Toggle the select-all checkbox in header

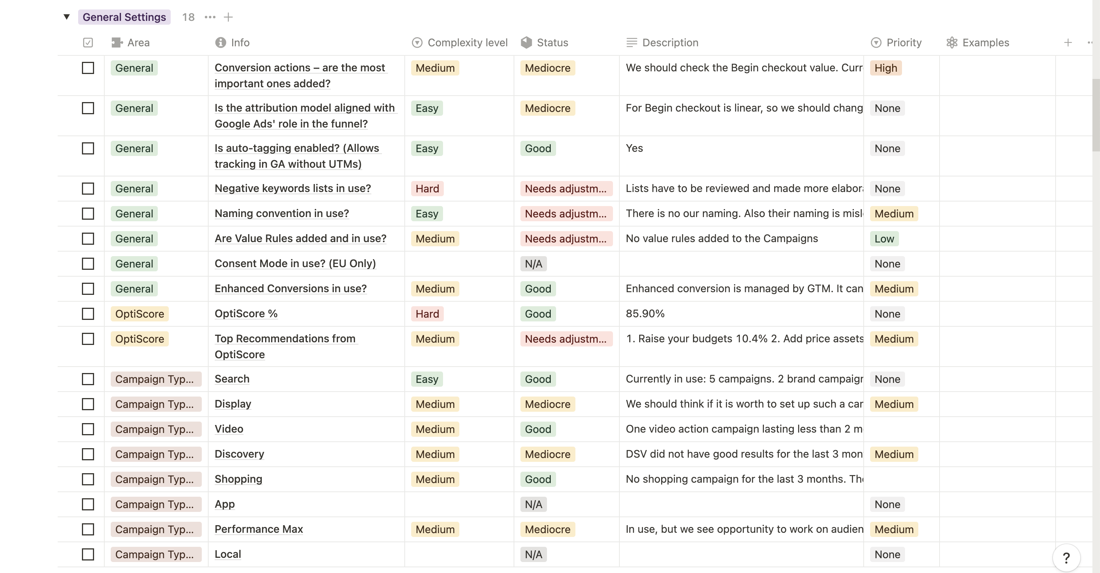pyautogui.click(x=88, y=43)
